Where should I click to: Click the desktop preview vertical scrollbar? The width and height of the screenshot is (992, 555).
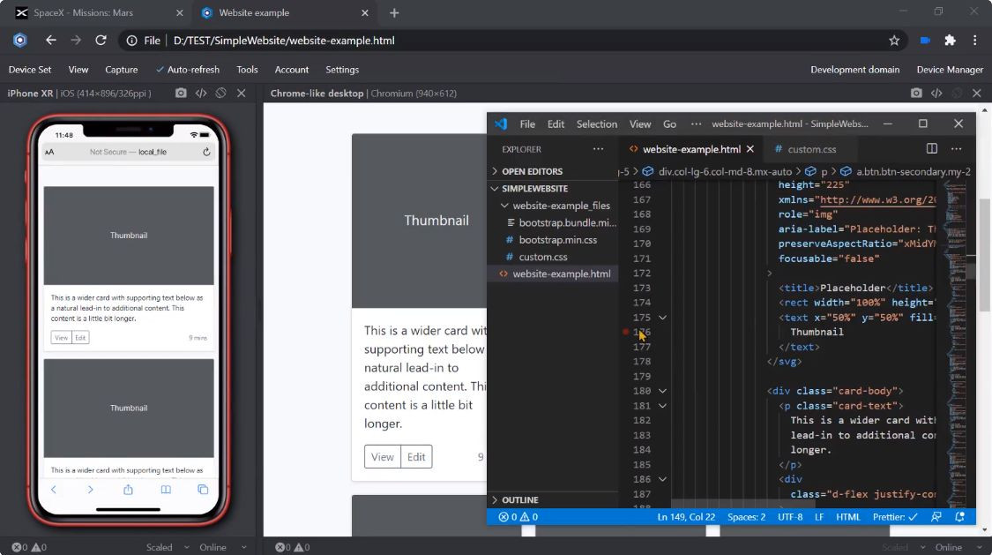(x=984, y=255)
